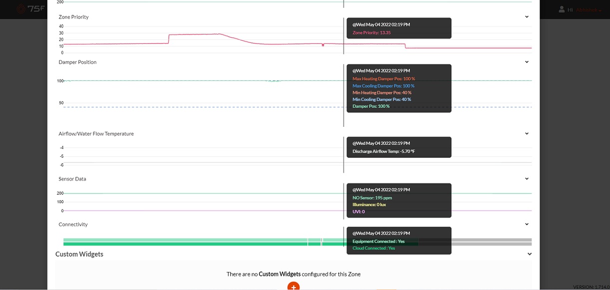
Task: Click the Custom Widgets heading
Action: coord(79,254)
